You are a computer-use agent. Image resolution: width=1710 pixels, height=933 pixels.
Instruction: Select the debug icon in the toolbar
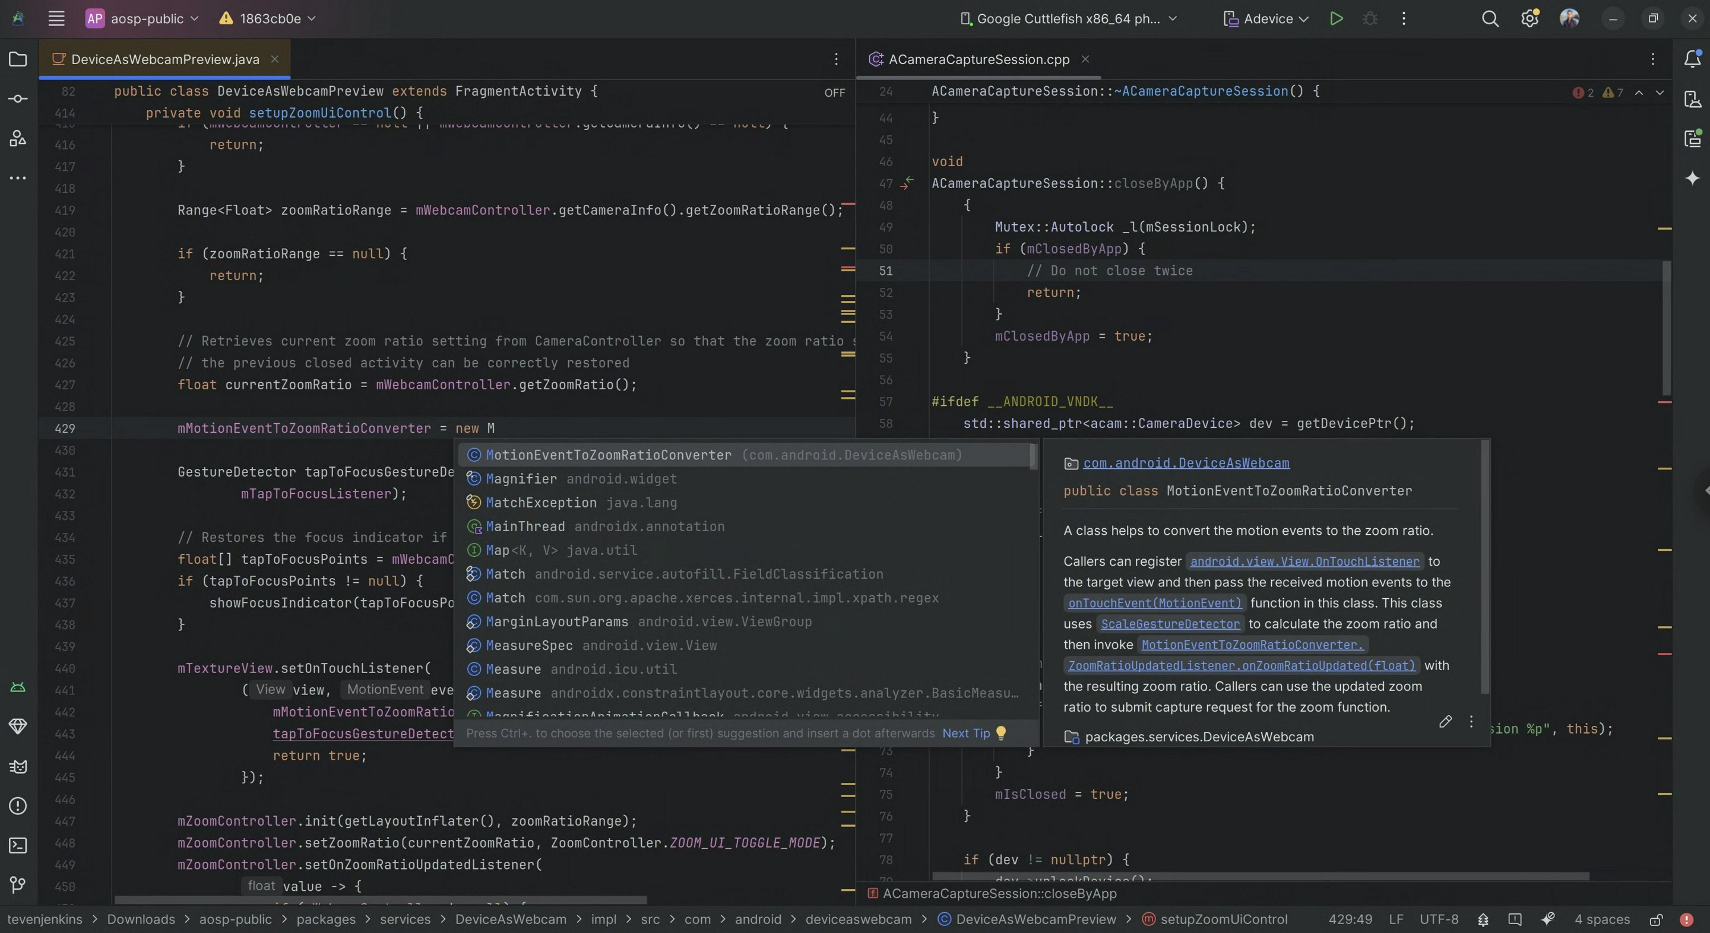point(1370,18)
